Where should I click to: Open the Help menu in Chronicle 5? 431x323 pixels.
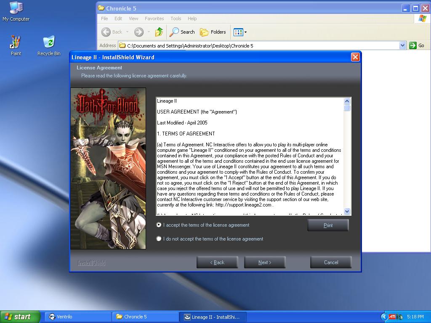point(192,19)
